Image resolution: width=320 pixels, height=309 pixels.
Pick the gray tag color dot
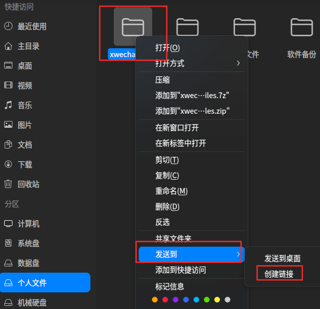tap(228, 300)
